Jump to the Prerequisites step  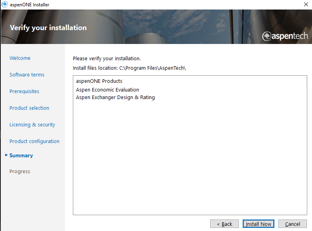pos(24,91)
